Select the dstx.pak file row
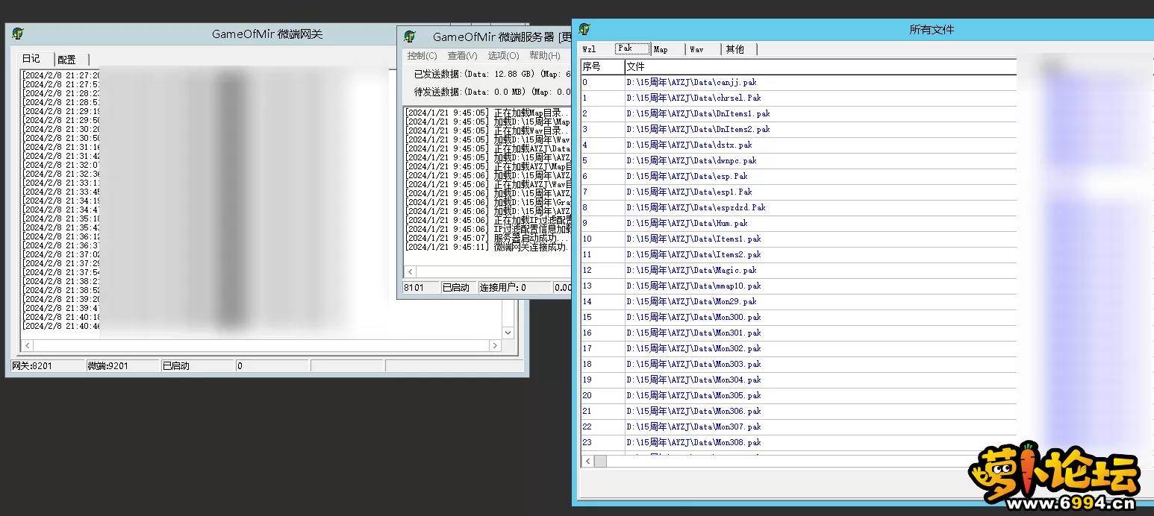This screenshot has width=1154, height=516. [x=798, y=145]
